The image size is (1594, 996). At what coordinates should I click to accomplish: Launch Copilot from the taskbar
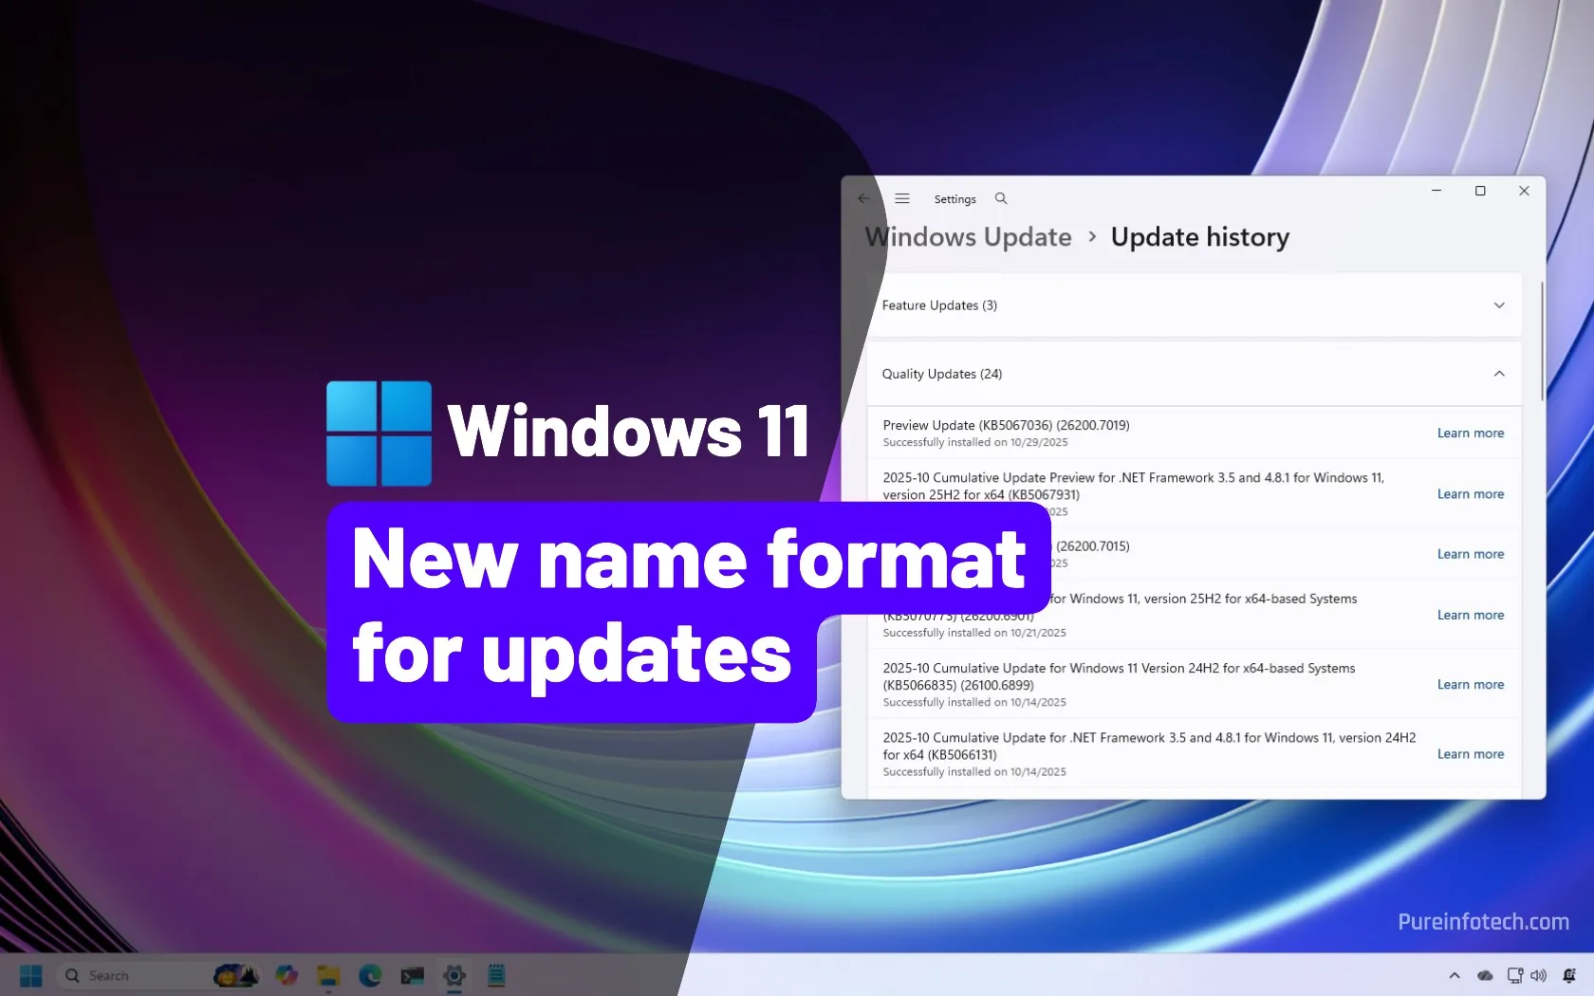click(x=287, y=975)
